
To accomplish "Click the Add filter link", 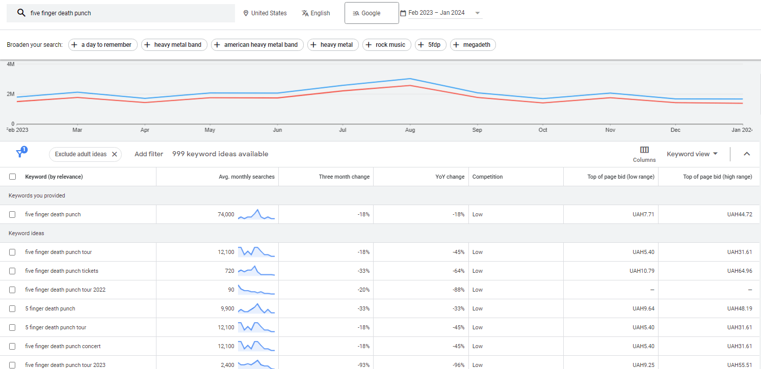I will click(149, 154).
